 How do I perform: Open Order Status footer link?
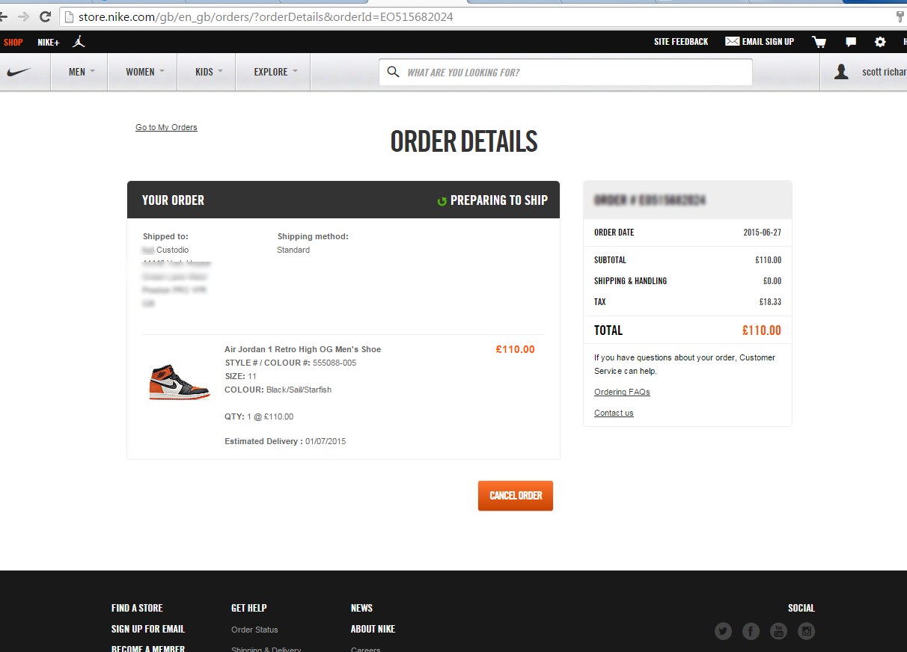pyautogui.click(x=254, y=630)
